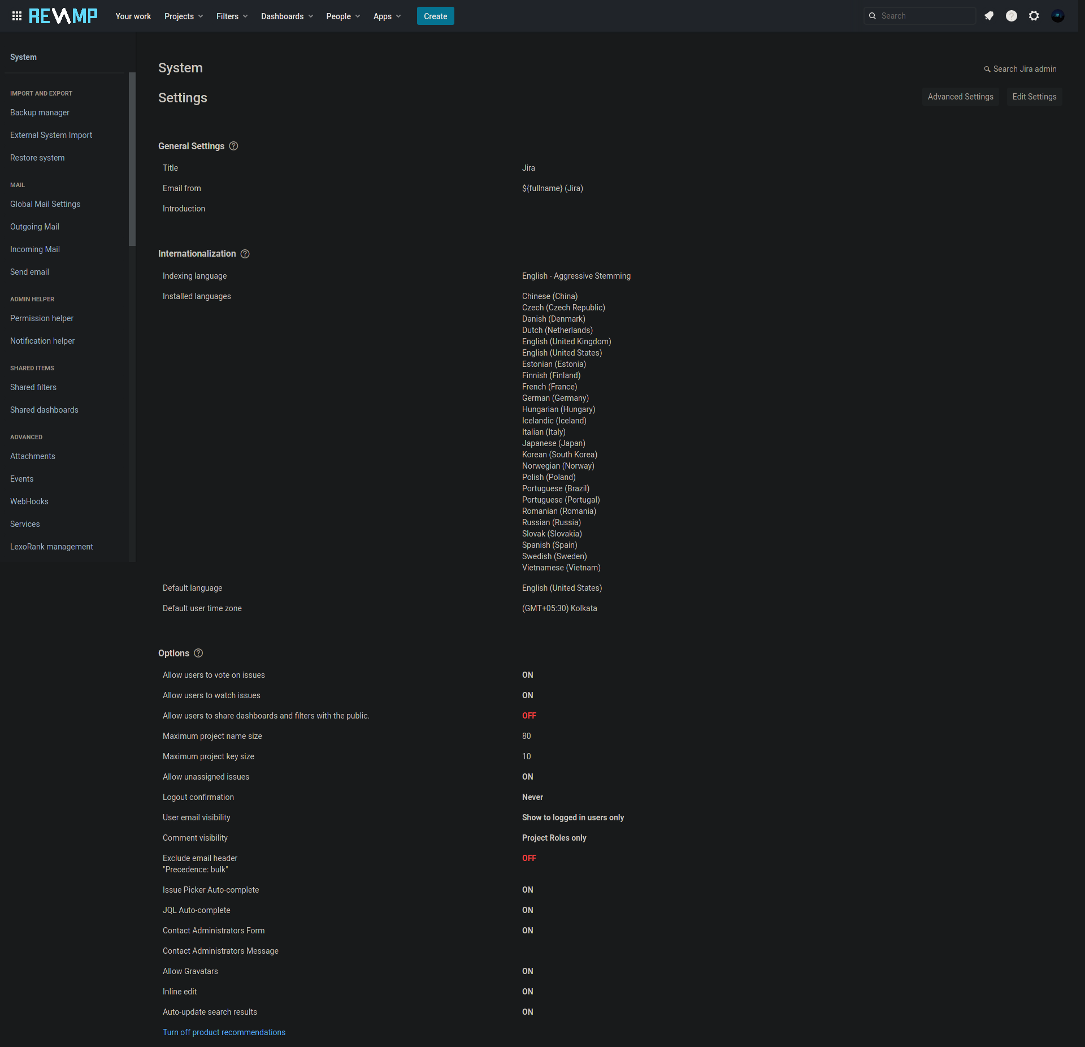Image resolution: width=1085 pixels, height=1047 pixels.
Task: Click Internationalization help icon
Action: tap(245, 254)
